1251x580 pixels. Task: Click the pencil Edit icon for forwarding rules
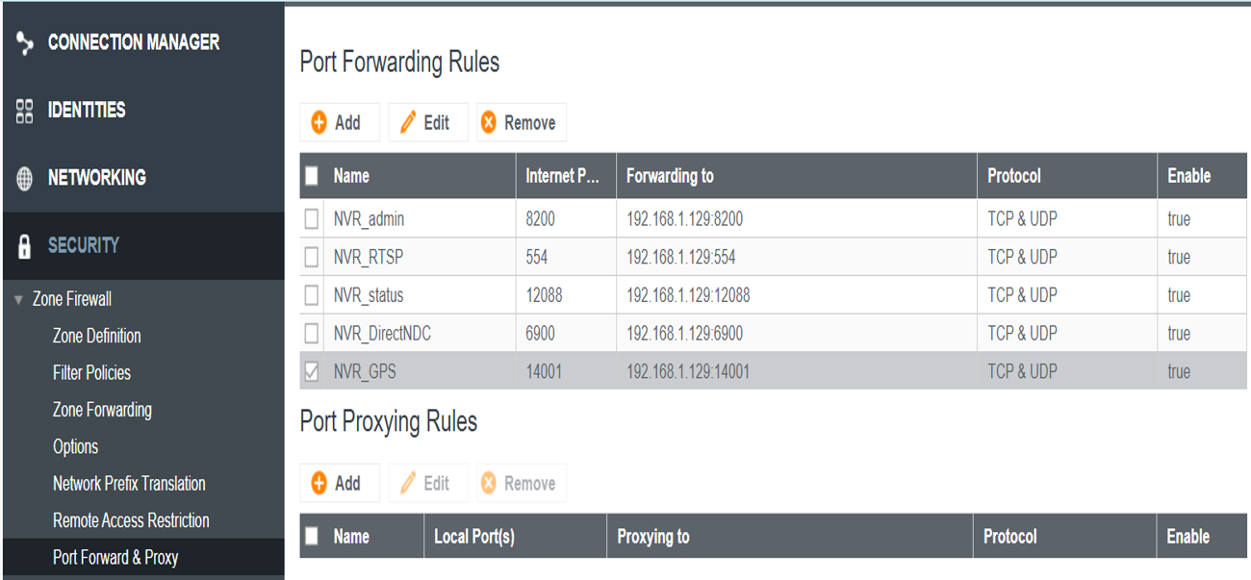click(x=408, y=122)
